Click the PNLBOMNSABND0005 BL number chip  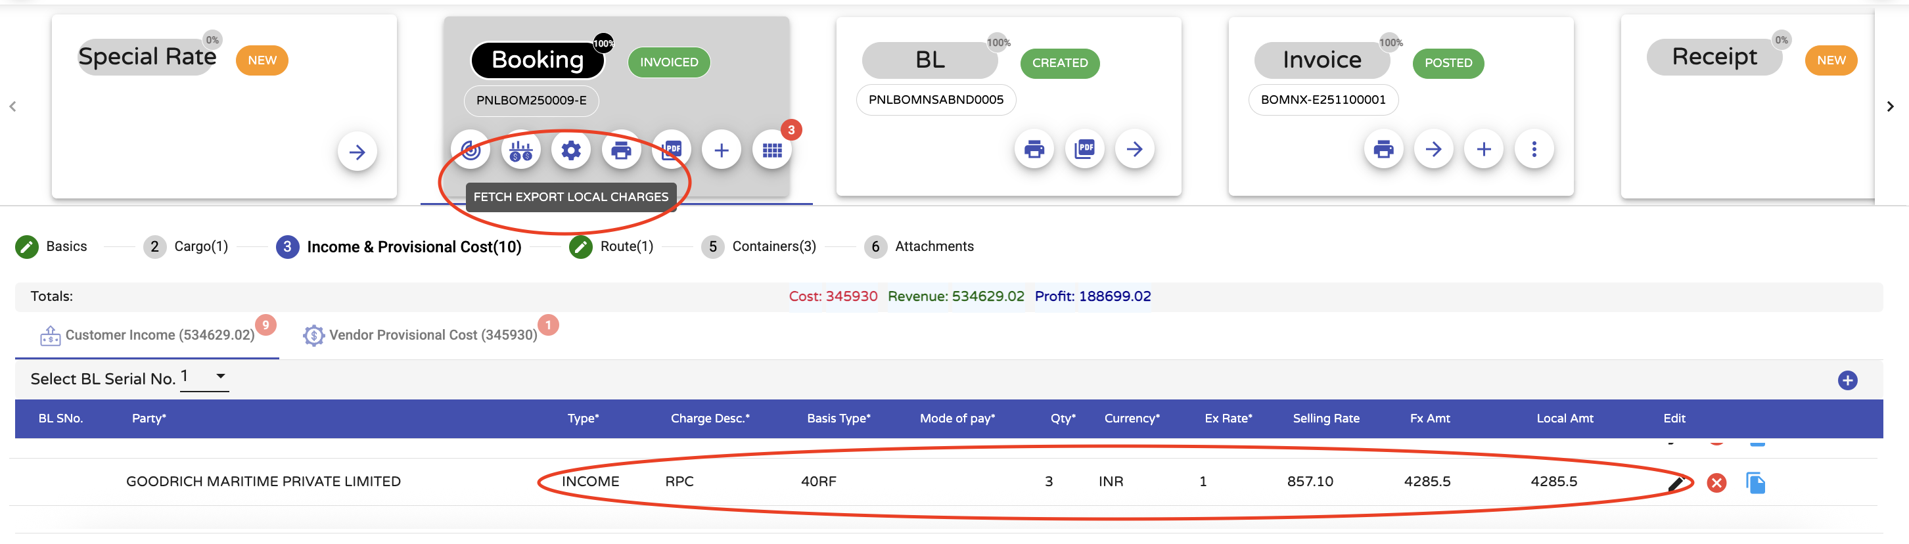click(935, 100)
